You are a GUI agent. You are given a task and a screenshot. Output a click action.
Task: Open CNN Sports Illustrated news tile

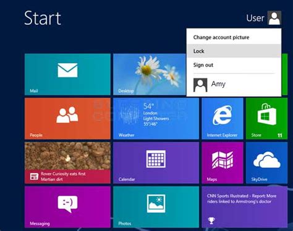(245, 207)
